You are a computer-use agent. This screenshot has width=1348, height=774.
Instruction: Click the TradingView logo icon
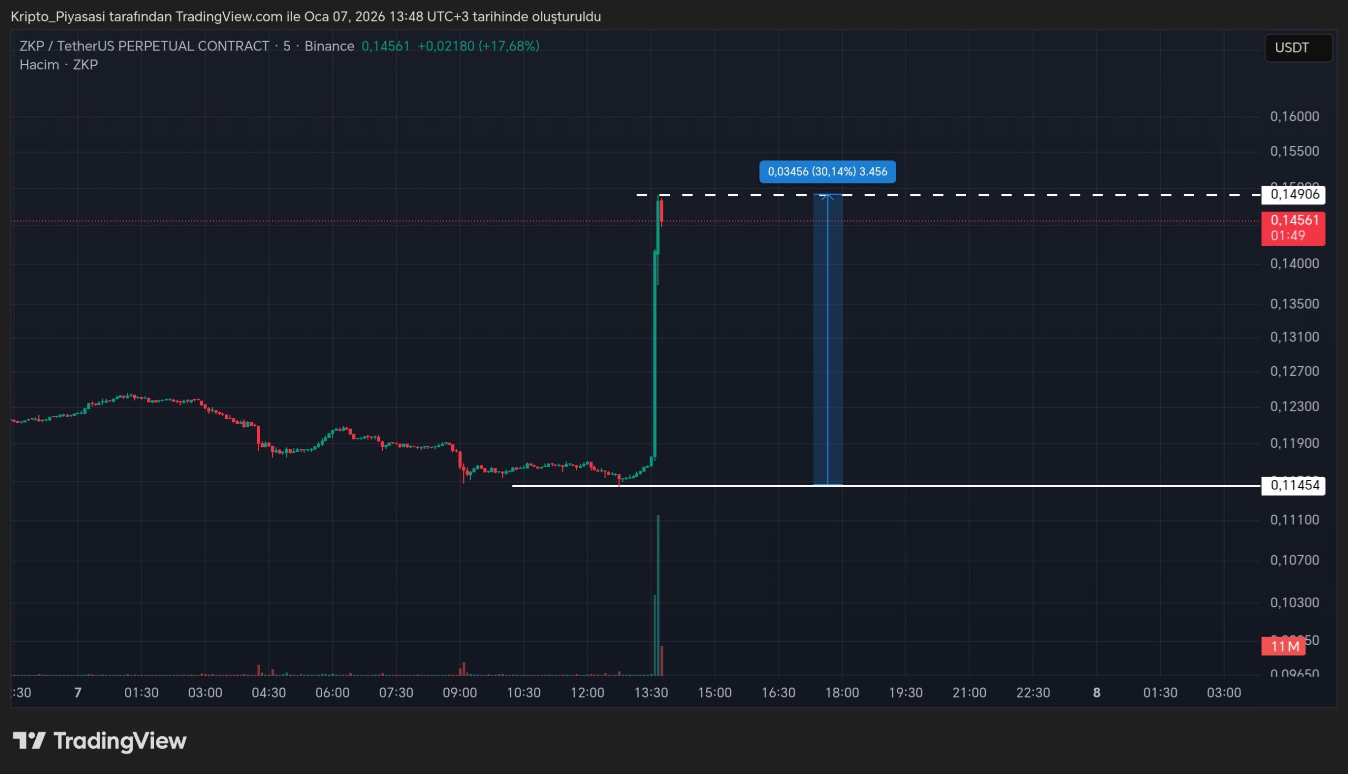coord(29,740)
